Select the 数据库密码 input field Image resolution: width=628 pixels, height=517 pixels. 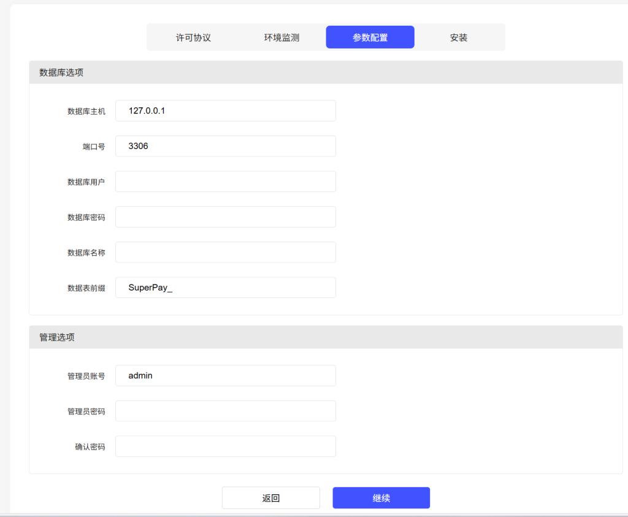point(225,217)
